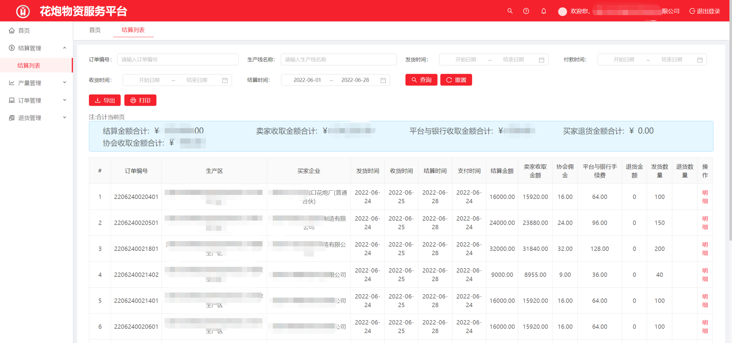Image resolution: width=732 pixels, height=343 pixels.
Task: Collapse the 结算管理 menu chevron
Action: click(x=65, y=48)
